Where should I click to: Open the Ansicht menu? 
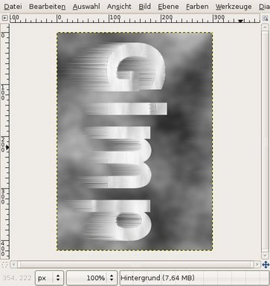pos(119,7)
